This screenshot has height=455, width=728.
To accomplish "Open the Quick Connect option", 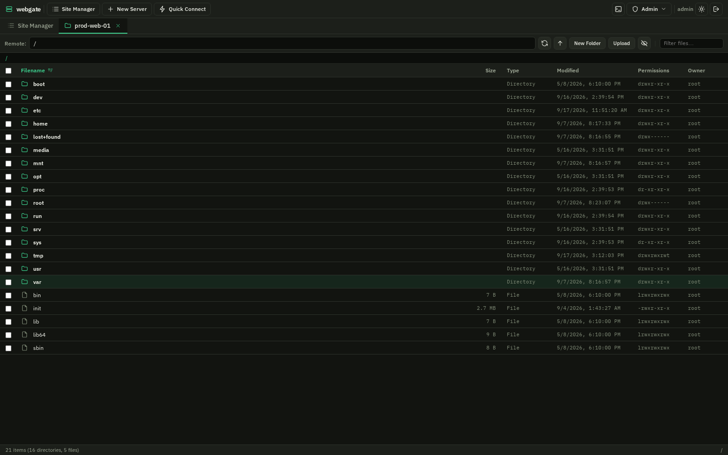I will (182, 9).
